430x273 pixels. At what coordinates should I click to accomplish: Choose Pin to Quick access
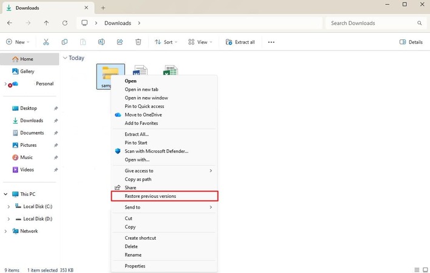(x=164, y=106)
